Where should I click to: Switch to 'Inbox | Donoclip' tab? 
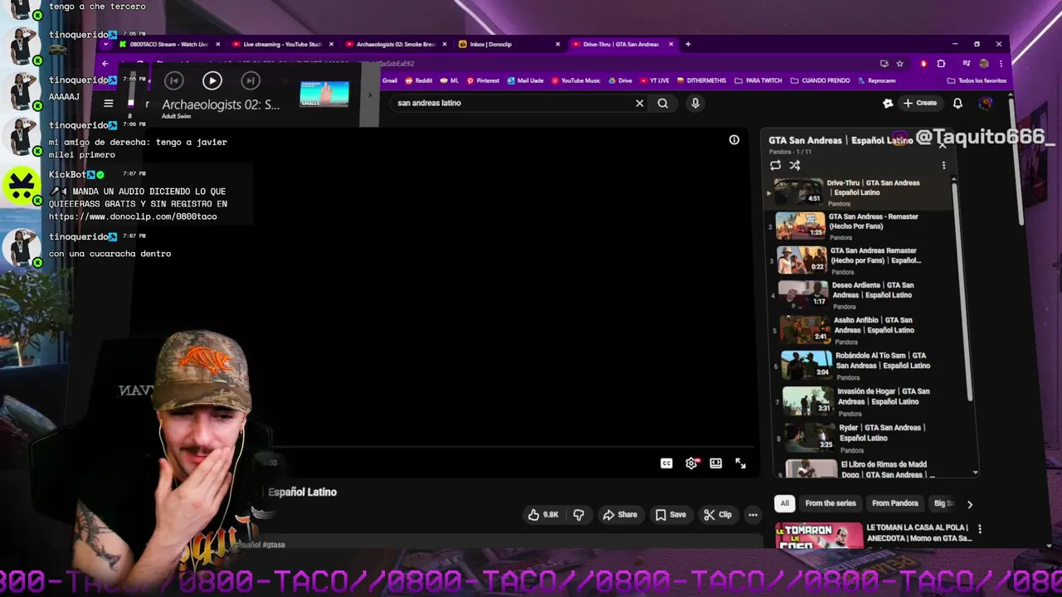(x=508, y=44)
